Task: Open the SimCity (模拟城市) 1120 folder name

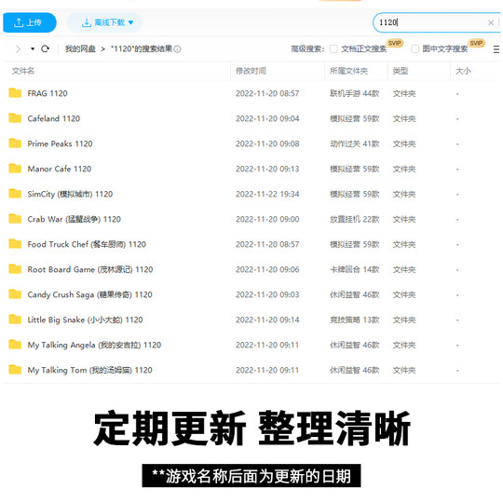Action: [x=70, y=194]
